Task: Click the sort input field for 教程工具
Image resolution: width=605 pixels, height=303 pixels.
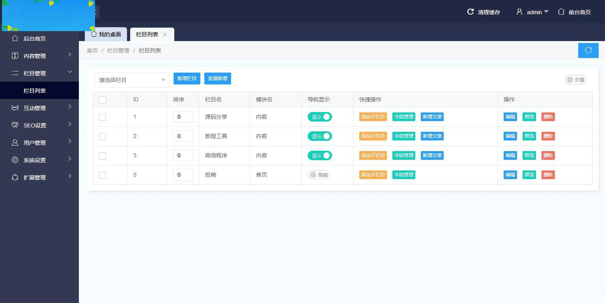Action: pos(183,136)
